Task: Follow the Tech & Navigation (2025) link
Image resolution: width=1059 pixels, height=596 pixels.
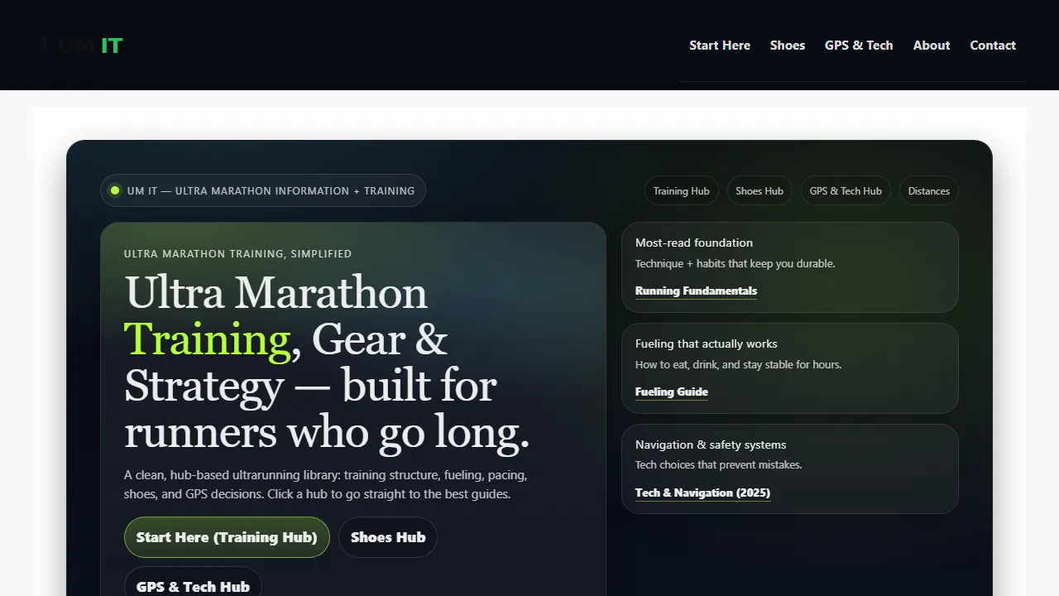Action: coord(702,493)
